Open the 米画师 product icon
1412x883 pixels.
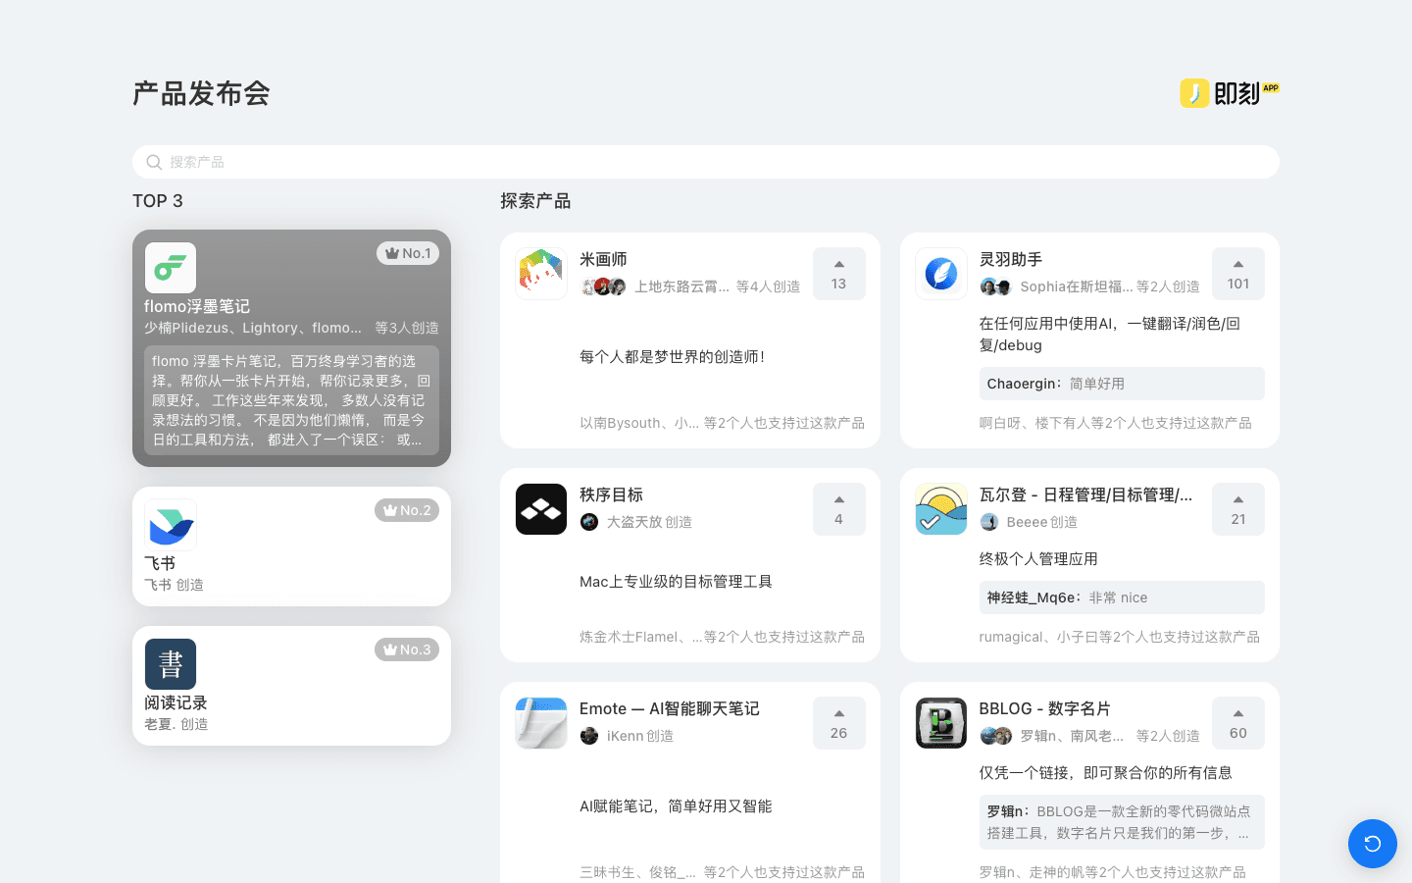tap(541, 274)
